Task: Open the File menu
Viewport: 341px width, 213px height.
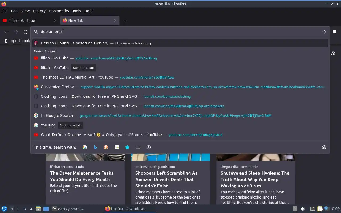Action: point(5,11)
